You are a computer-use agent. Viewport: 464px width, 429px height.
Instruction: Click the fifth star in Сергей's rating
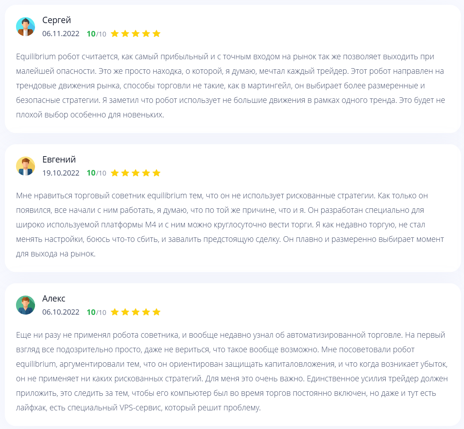(156, 34)
